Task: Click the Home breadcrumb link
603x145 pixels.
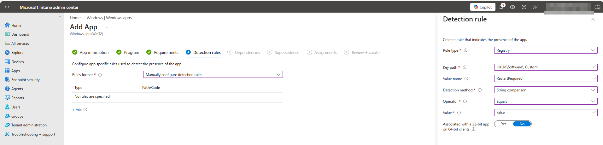Action: pyautogui.click(x=75, y=18)
